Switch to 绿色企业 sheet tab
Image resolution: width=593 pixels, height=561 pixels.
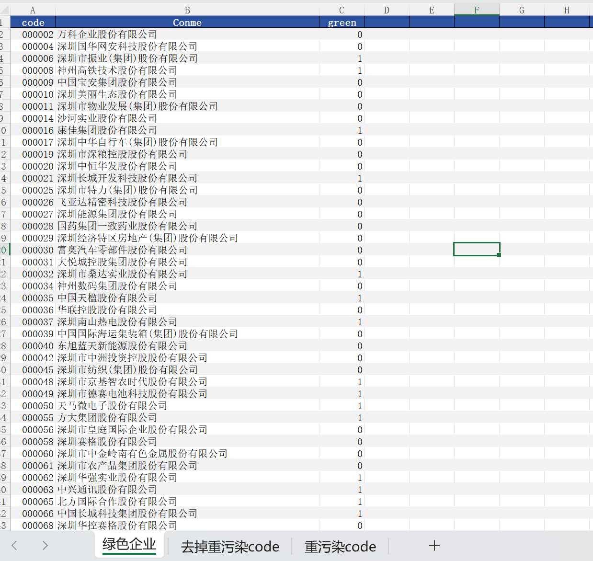[x=129, y=545]
